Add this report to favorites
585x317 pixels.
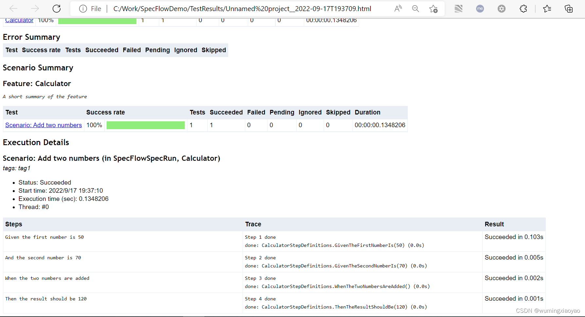click(433, 8)
